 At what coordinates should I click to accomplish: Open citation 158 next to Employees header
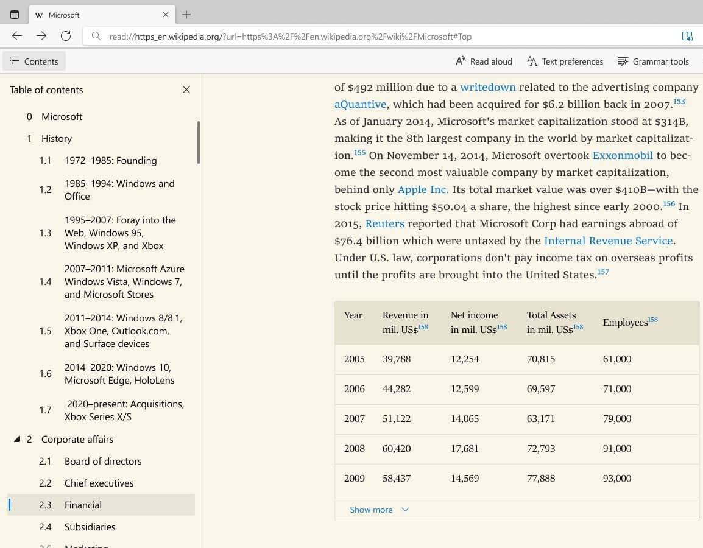click(653, 320)
